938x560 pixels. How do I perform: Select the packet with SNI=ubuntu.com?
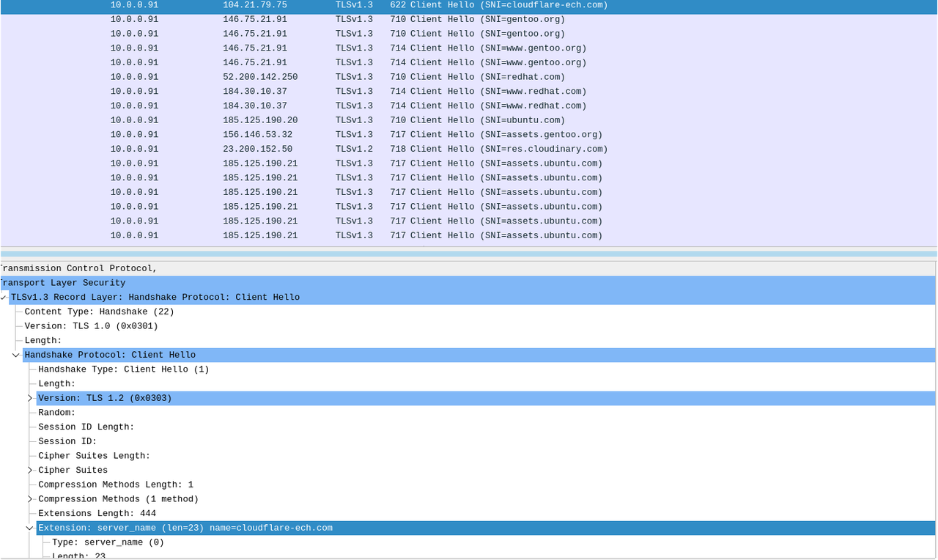[469, 120]
